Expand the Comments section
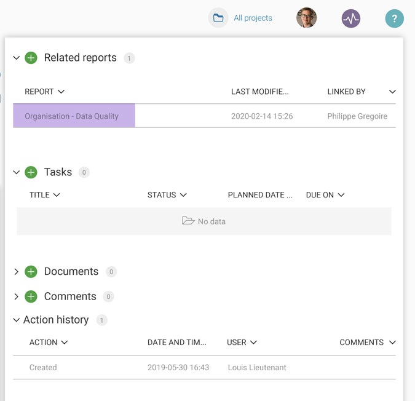 17,296
